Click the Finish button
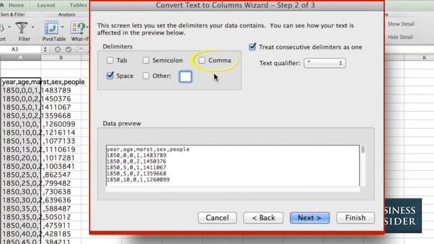 click(x=355, y=218)
